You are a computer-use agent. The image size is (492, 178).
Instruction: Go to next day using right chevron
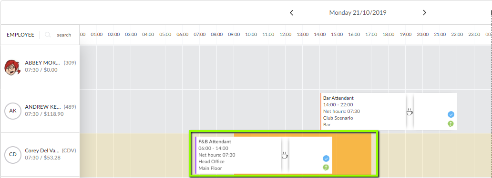tap(424, 13)
